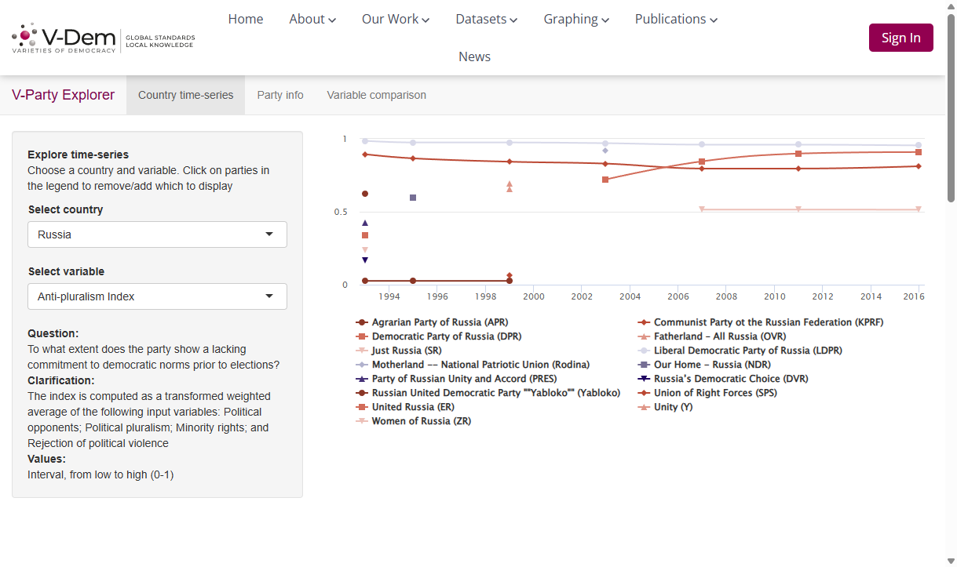
Task: Click Russia's Democratic Choice (DVR) legend marker
Action: pos(644,379)
